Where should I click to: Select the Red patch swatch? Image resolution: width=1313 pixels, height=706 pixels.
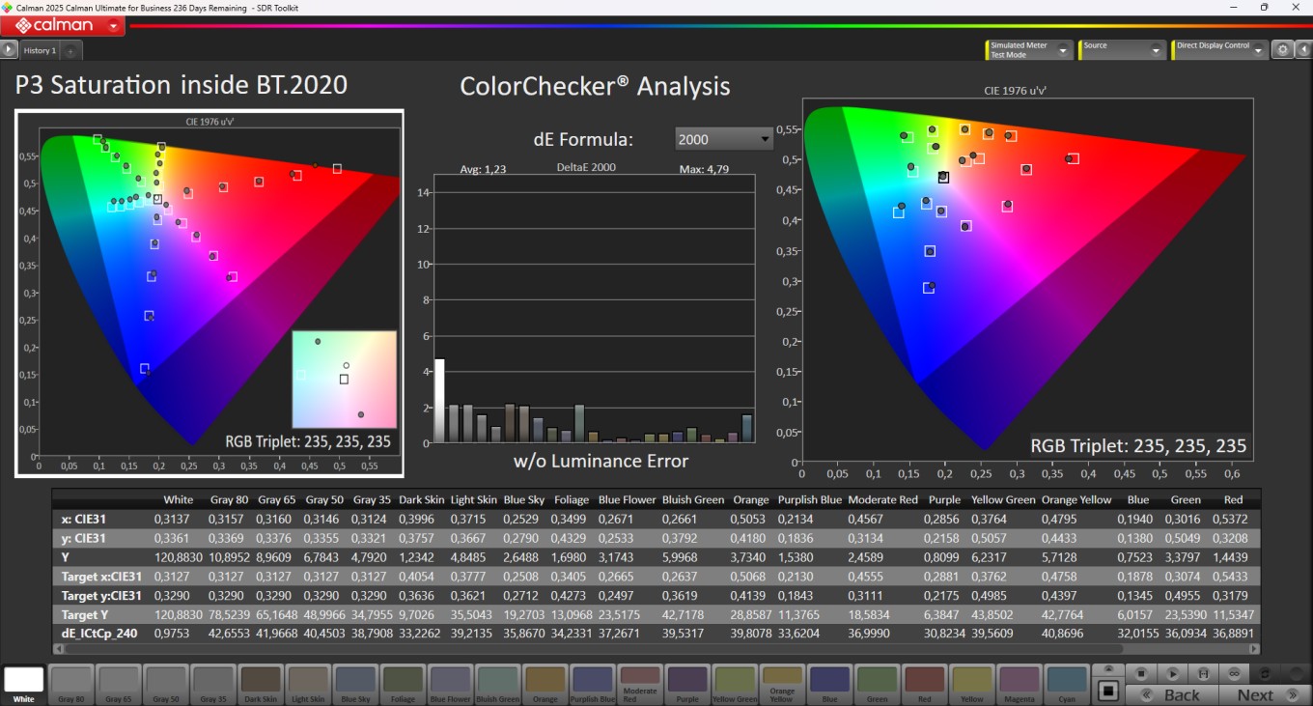pos(924,684)
